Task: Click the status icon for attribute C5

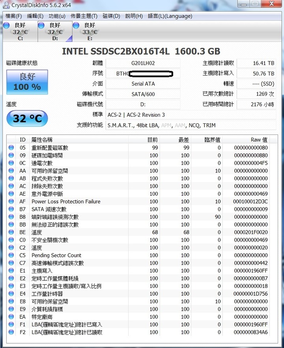Action: pyautogui.click(x=11, y=255)
